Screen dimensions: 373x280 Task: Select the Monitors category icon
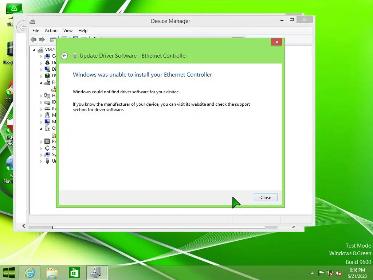[47, 122]
